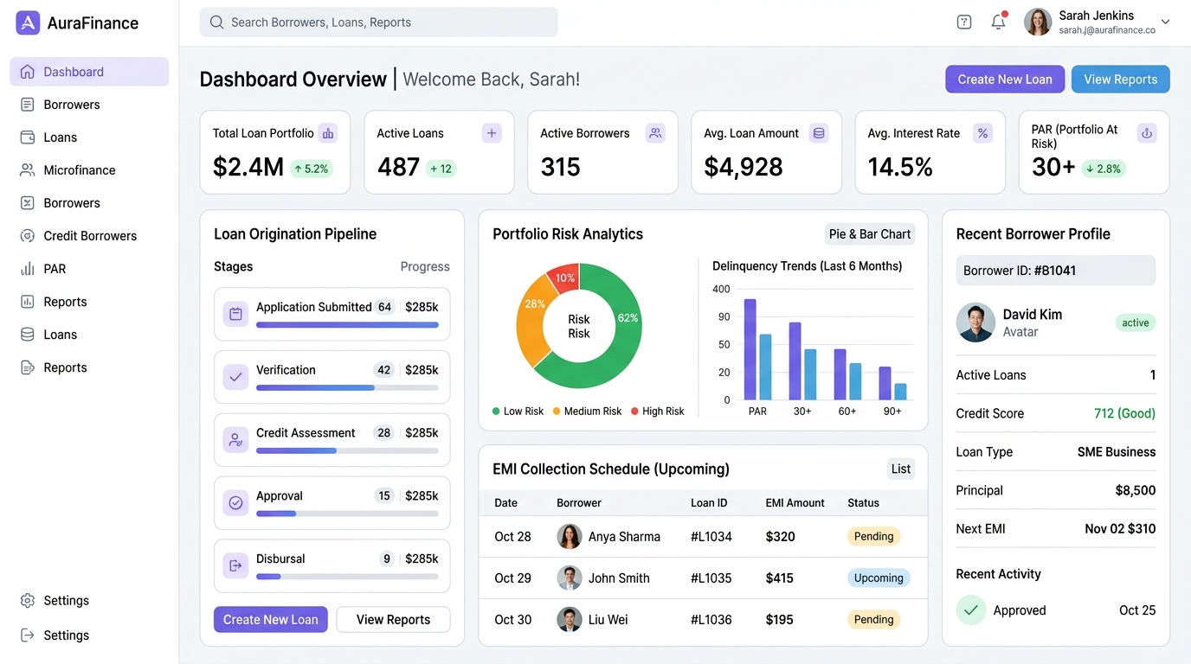Click the EMI Amount column header
Viewport: 1191px width, 664px height.
(795, 502)
